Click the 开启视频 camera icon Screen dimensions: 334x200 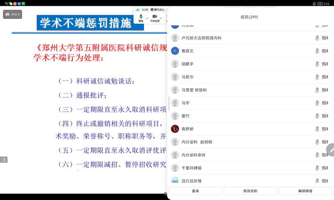[154, 17]
